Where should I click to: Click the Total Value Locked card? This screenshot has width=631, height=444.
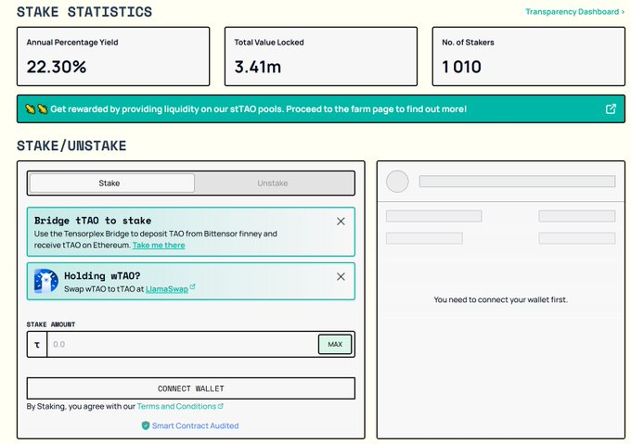321,57
